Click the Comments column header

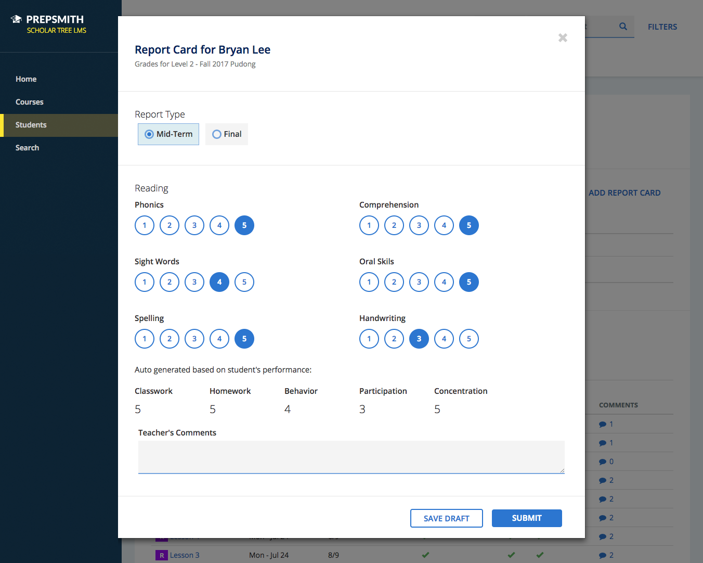coord(618,405)
